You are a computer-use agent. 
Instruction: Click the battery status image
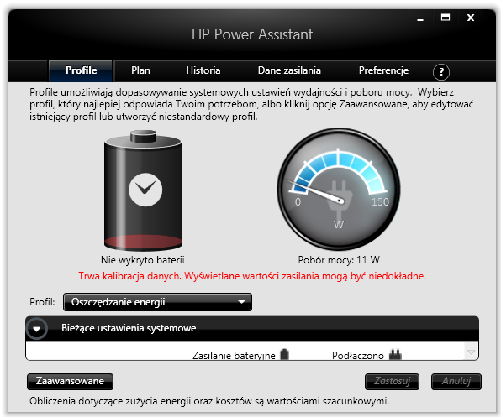[143, 190]
